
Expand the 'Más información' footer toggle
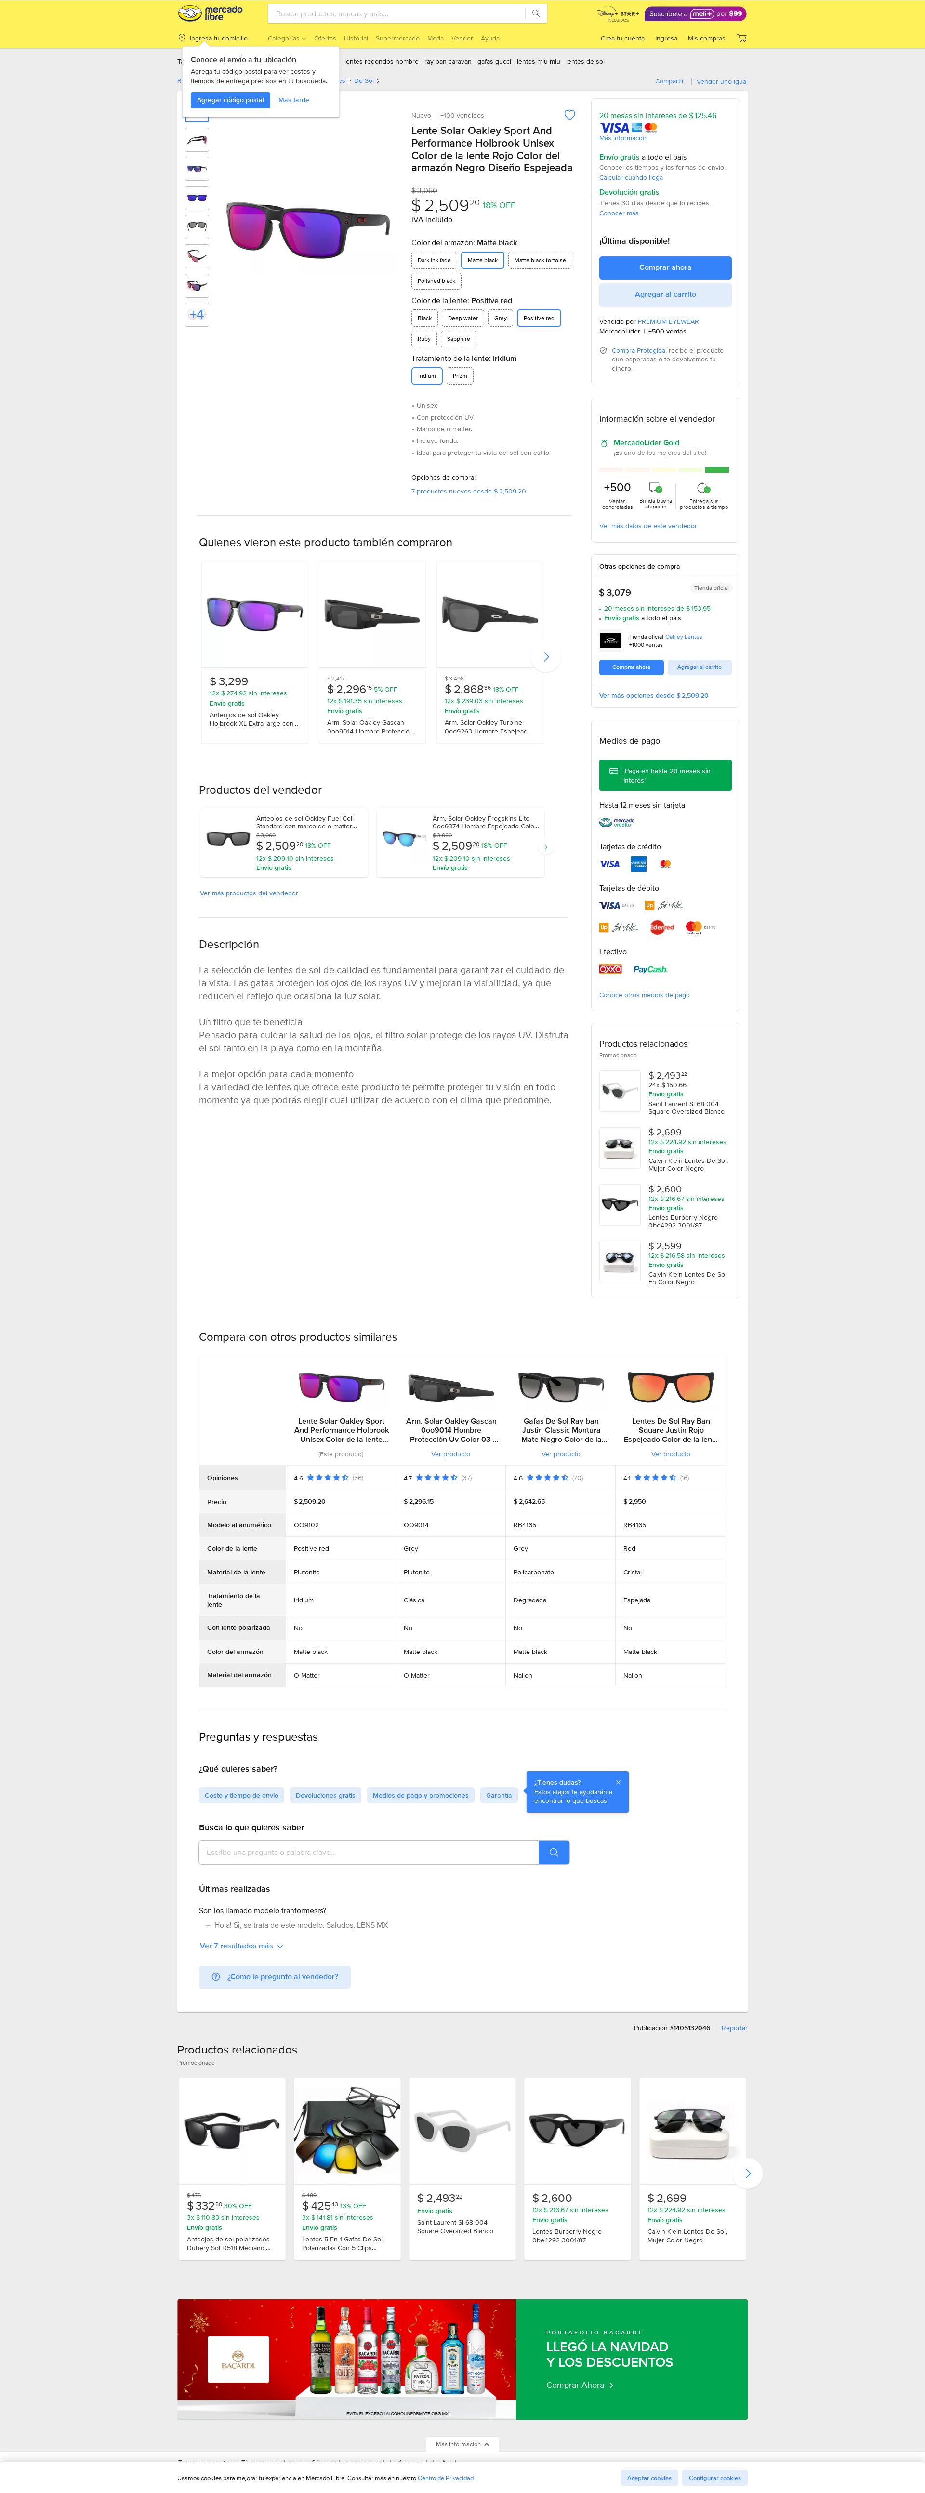462,2445
